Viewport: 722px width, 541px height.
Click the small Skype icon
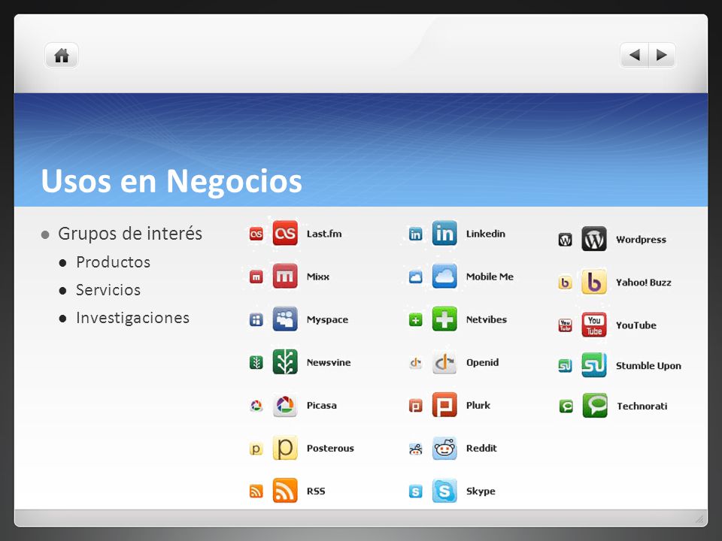point(415,491)
